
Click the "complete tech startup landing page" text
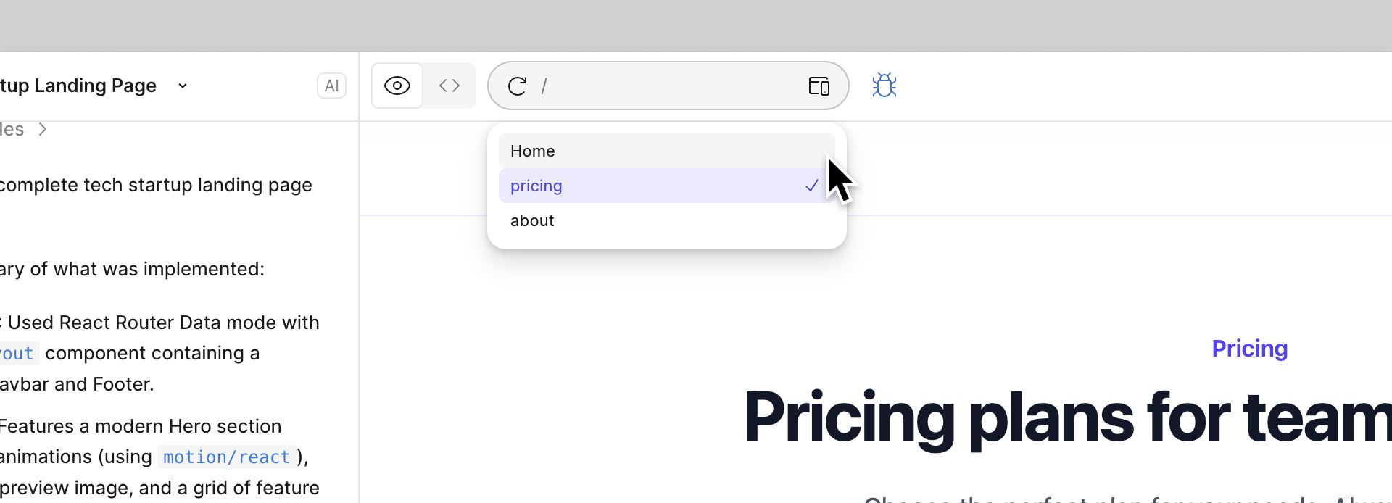(x=155, y=186)
